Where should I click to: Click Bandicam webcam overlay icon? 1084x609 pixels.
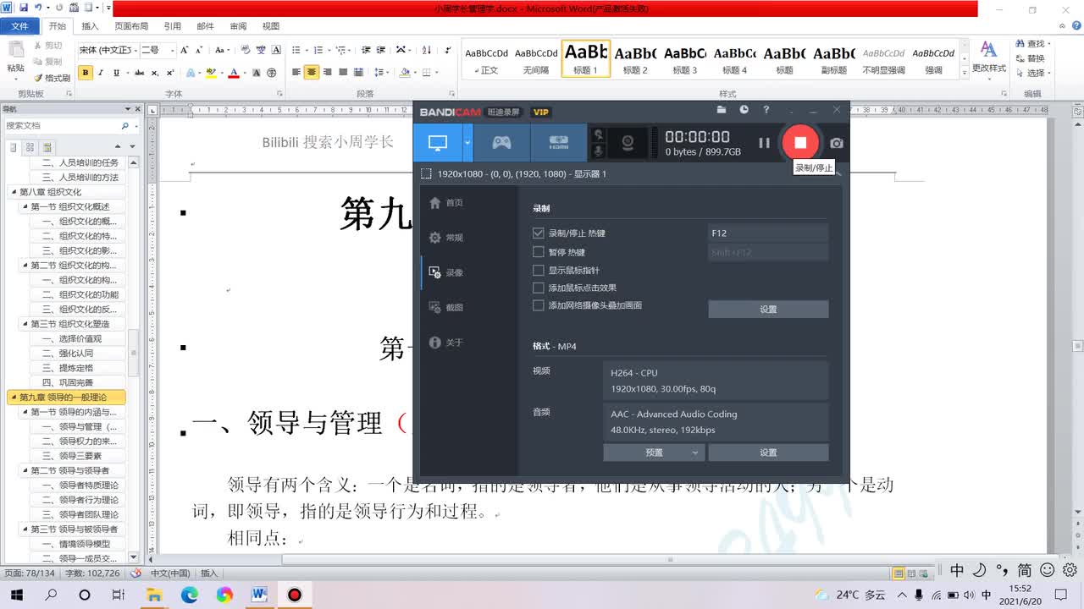coord(629,143)
